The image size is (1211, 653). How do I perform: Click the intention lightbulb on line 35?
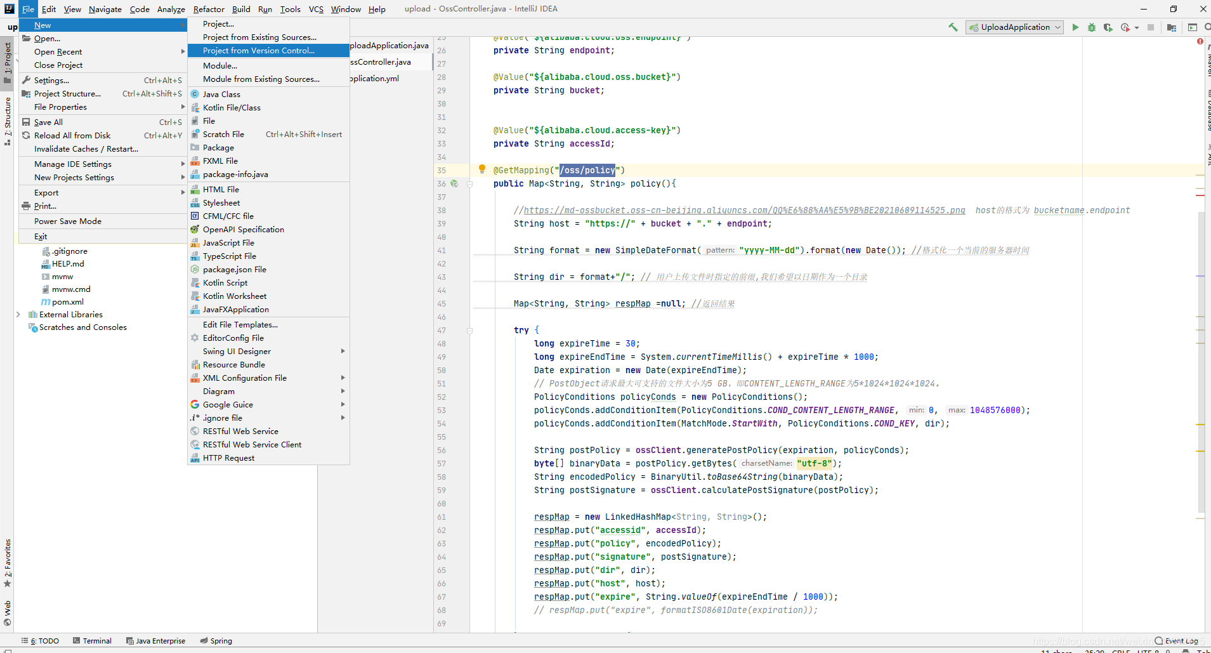tap(481, 169)
